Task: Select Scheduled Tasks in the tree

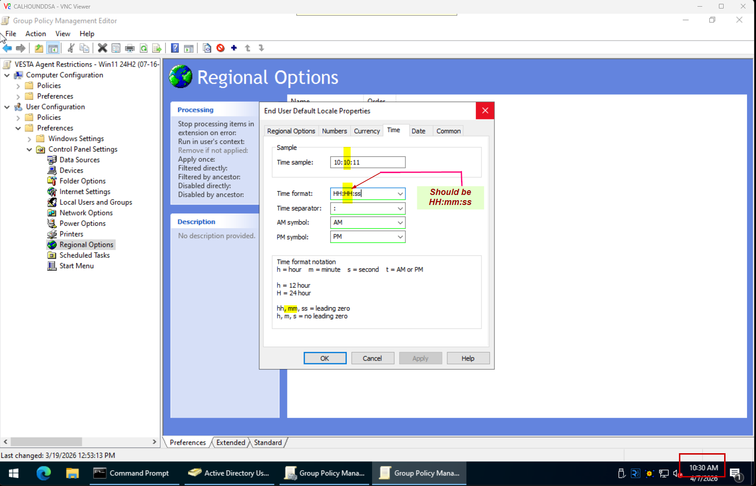Action: click(85, 255)
